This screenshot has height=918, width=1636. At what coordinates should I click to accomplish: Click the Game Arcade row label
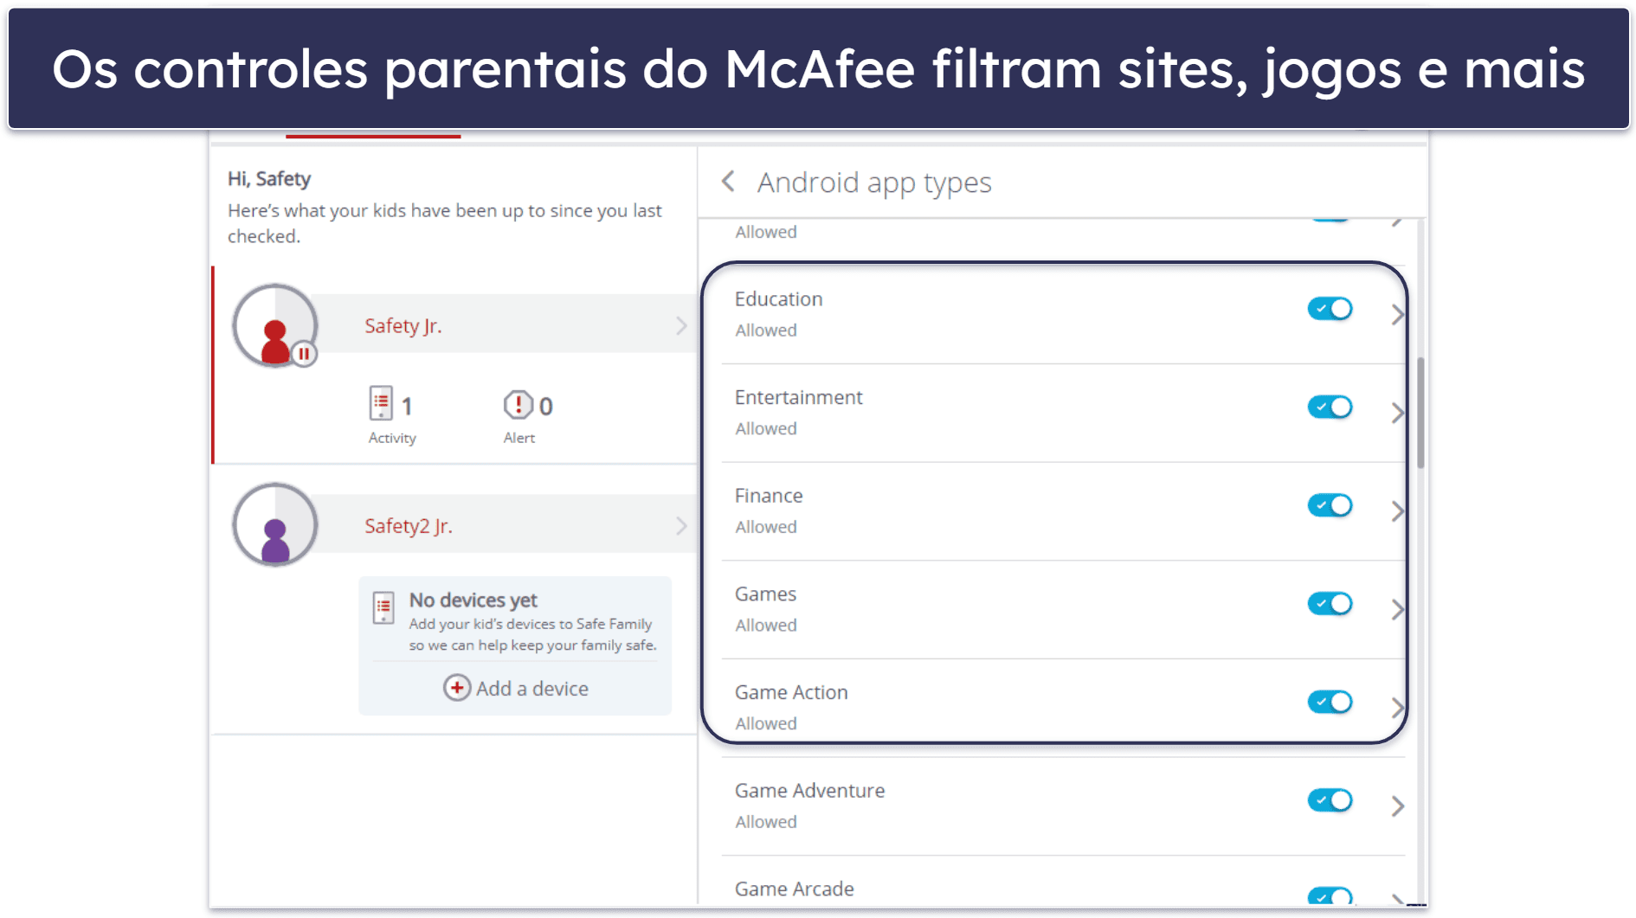[x=794, y=889]
